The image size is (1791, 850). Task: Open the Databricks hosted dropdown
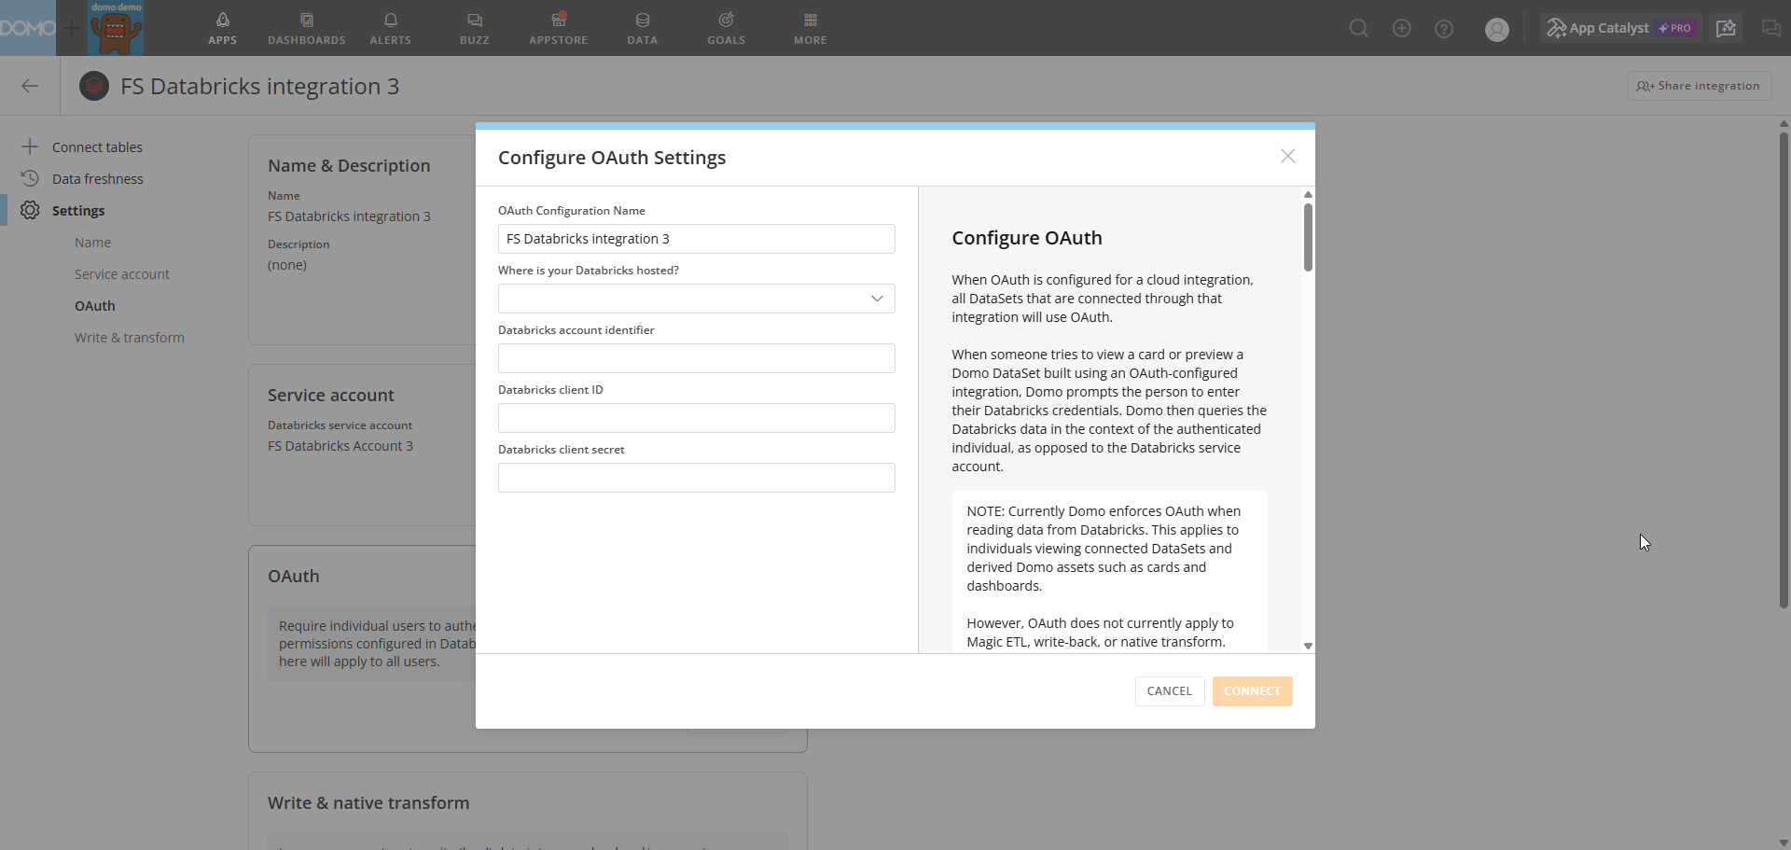tap(696, 299)
